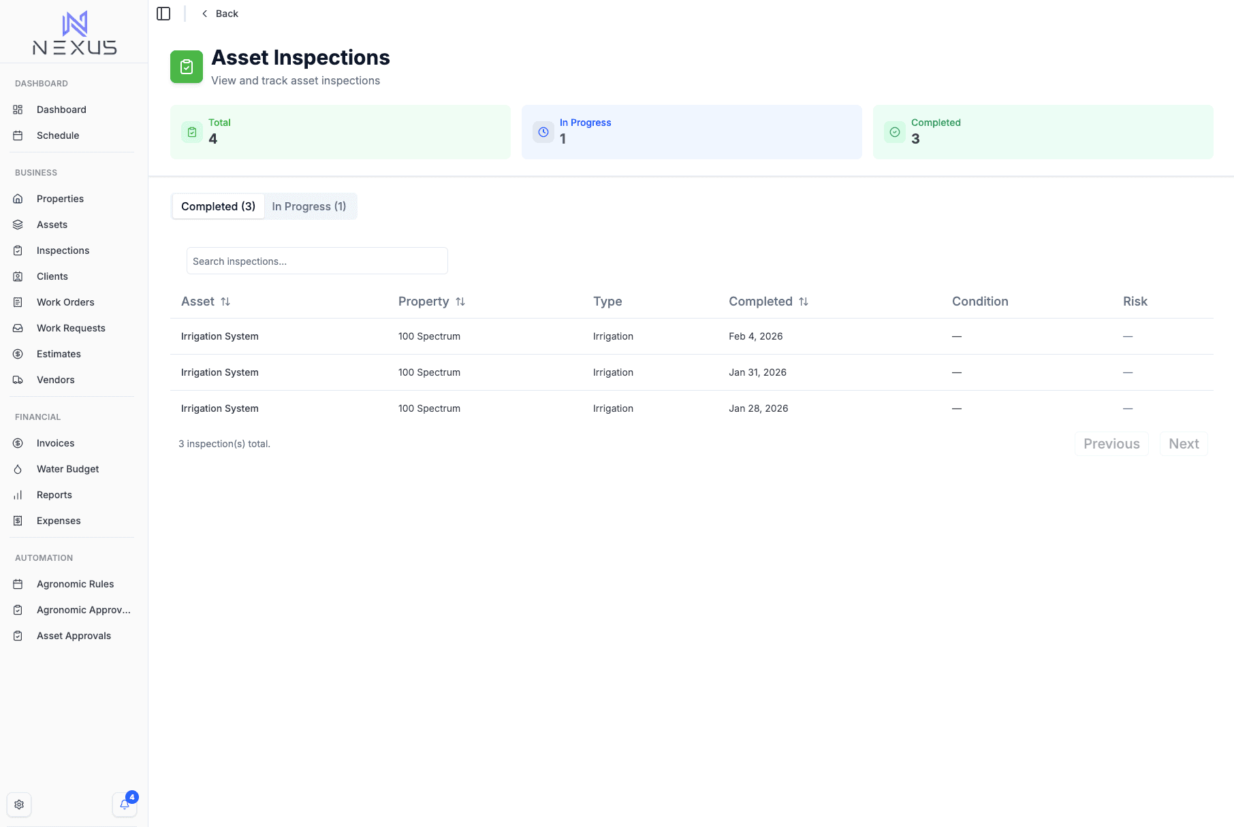This screenshot has width=1234, height=827.
Task: Collapse the sidebar with the panel toggle
Action: 163,13
